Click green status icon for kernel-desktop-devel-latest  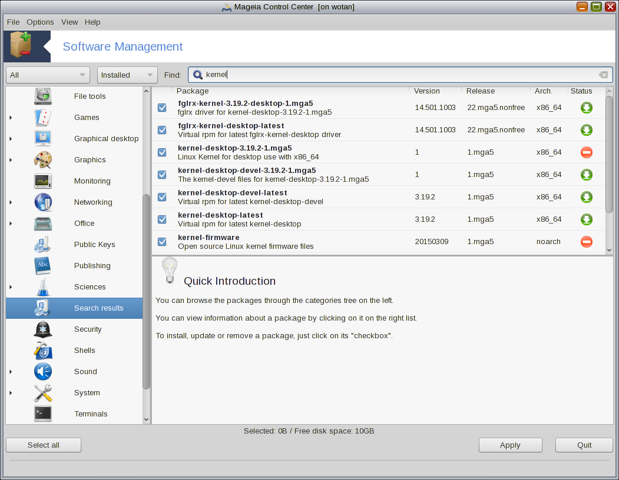(587, 197)
